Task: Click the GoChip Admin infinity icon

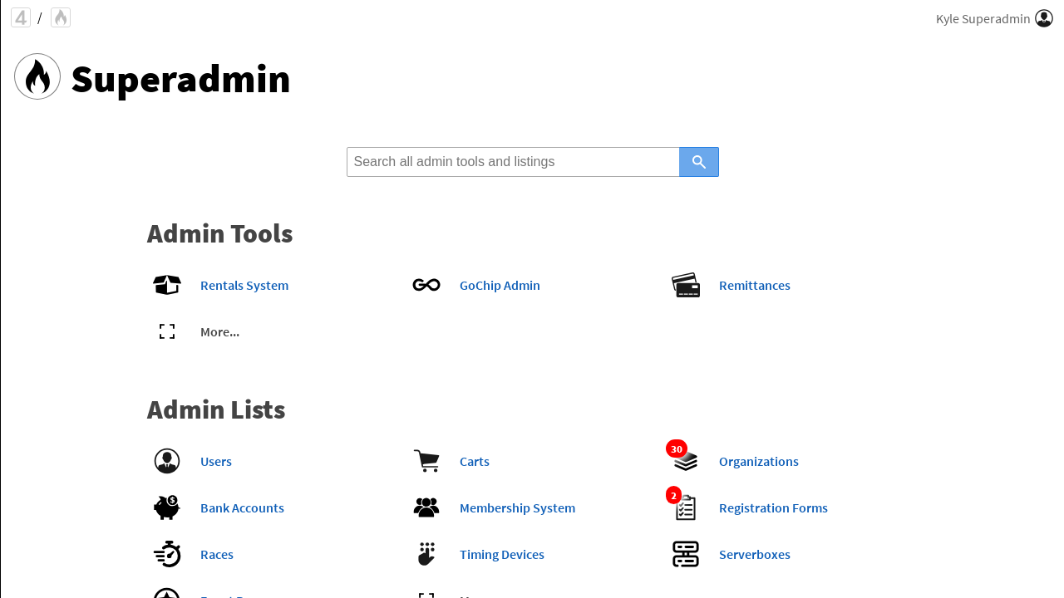Action: pos(426,285)
